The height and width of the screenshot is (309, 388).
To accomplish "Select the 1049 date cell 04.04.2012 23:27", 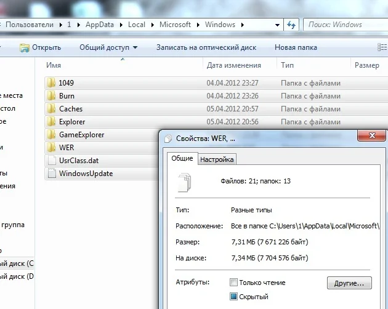I will 232,83.
